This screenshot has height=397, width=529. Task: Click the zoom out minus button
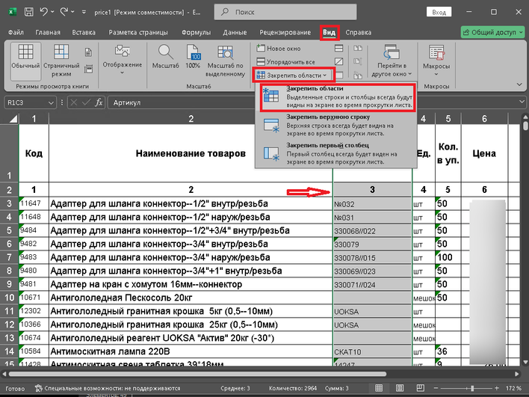436,388
